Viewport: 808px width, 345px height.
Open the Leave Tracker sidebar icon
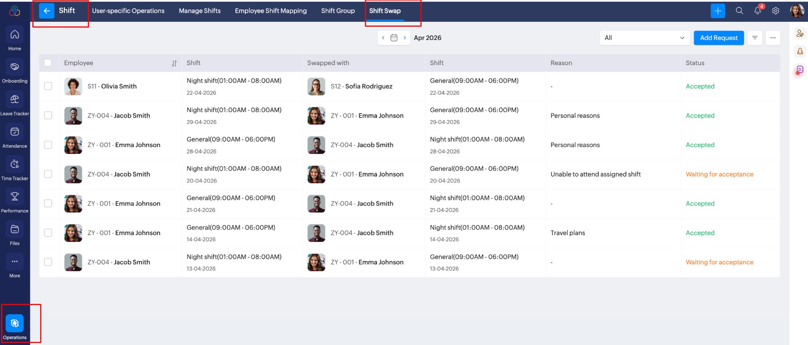tap(15, 99)
